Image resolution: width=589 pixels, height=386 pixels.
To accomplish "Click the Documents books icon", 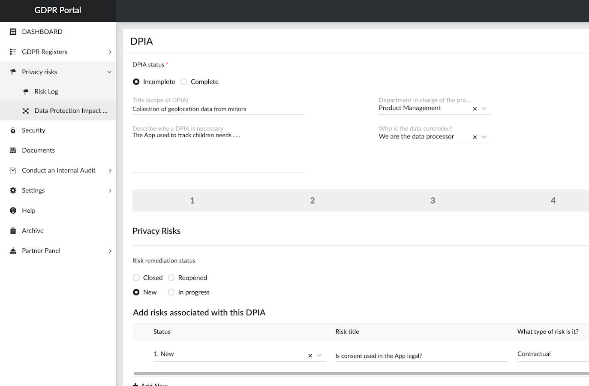I will (13, 151).
